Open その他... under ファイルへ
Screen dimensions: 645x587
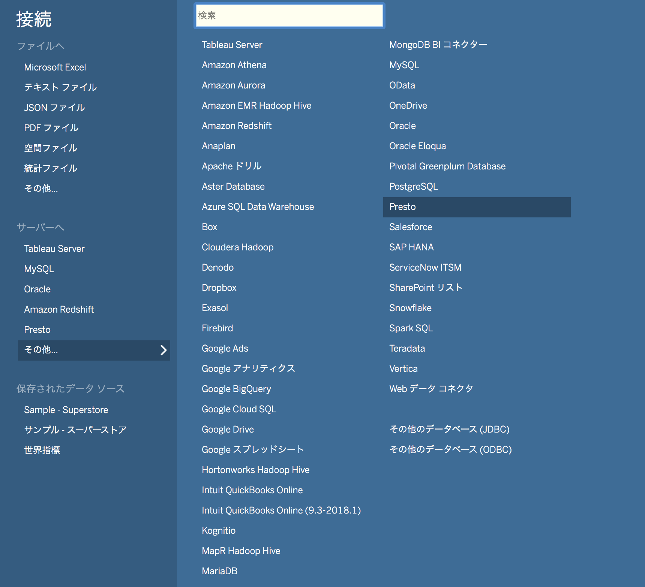(41, 189)
